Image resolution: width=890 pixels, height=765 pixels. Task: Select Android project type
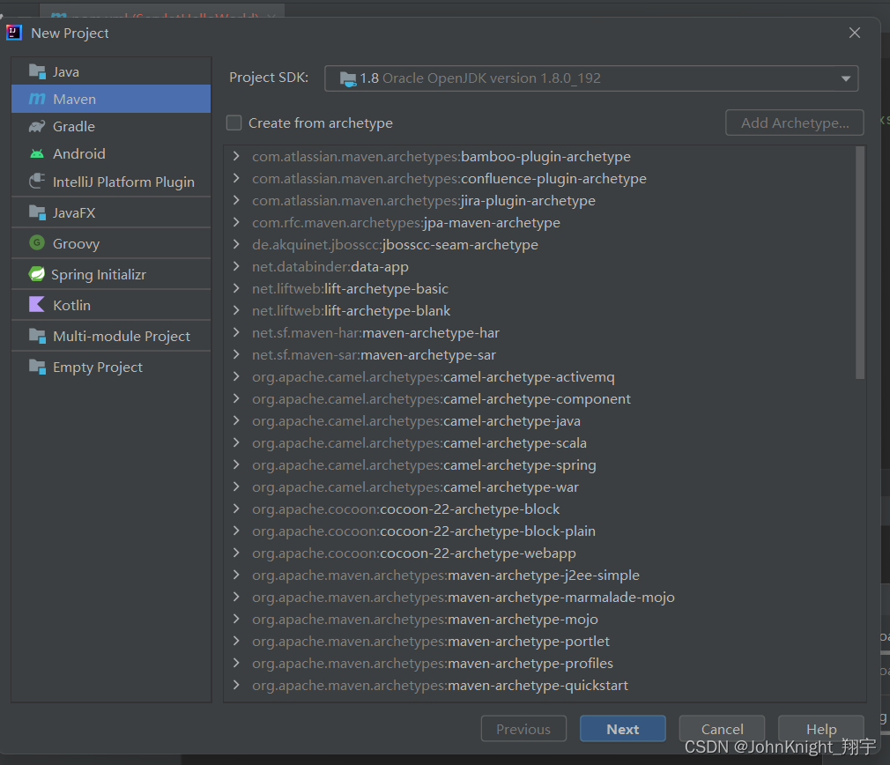(111, 154)
